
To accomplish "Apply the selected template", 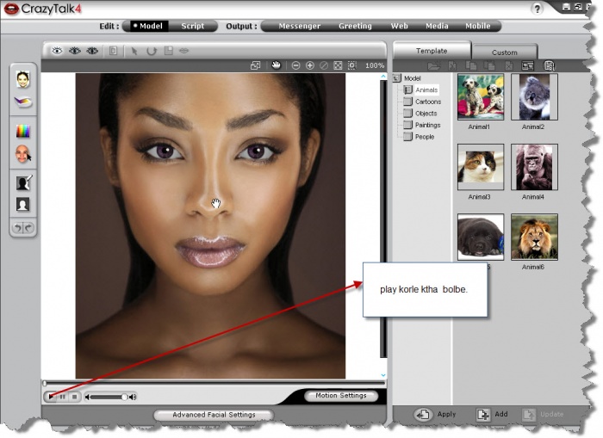I will [x=435, y=415].
